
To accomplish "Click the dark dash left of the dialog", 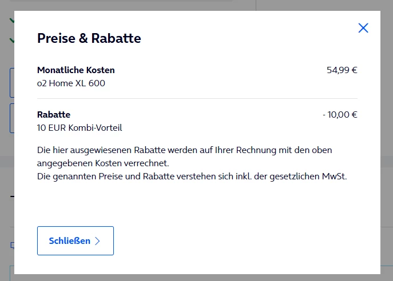I will [x=11, y=196].
